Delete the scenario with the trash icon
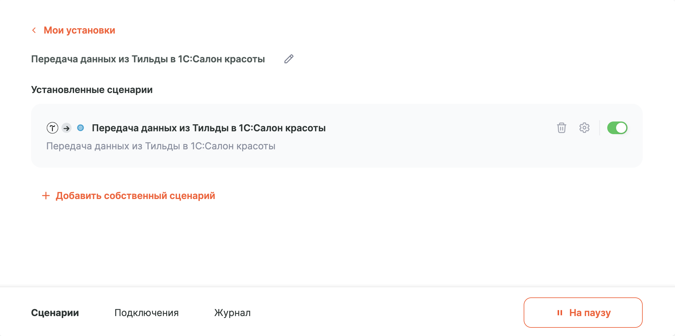 tap(561, 128)
